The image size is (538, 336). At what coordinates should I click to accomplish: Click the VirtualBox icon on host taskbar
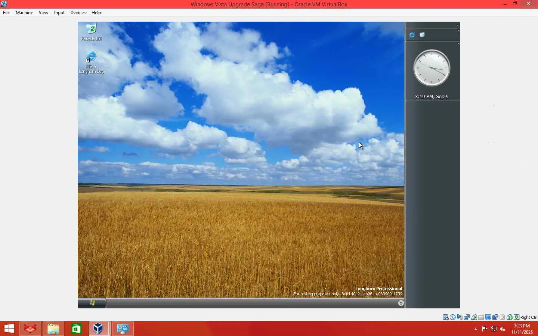pyautogui.click(x=99, y=329)
